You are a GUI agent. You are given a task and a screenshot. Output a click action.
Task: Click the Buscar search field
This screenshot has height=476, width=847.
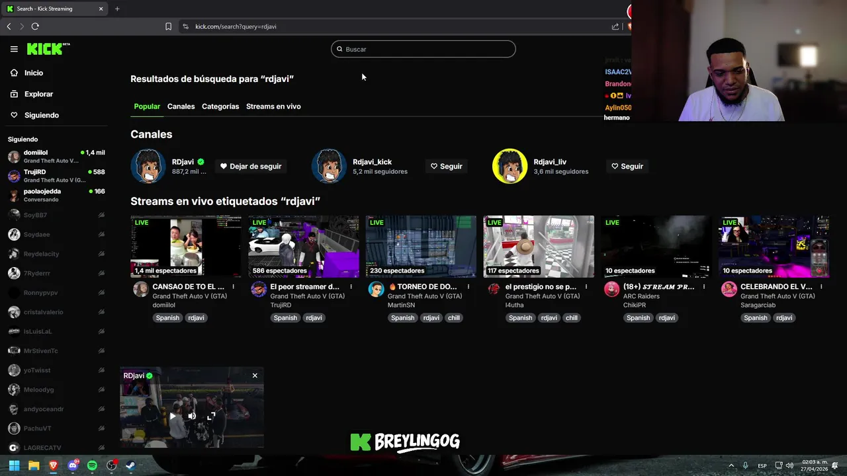tap(423, 49)
